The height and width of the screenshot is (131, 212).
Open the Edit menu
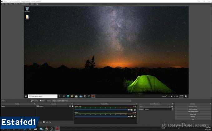click(6, 4)
